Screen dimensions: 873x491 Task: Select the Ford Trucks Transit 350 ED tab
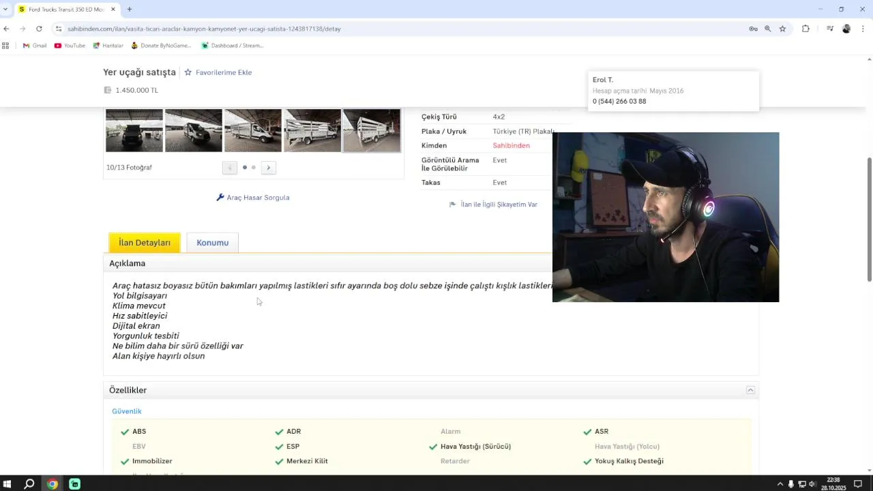(66, 10)
